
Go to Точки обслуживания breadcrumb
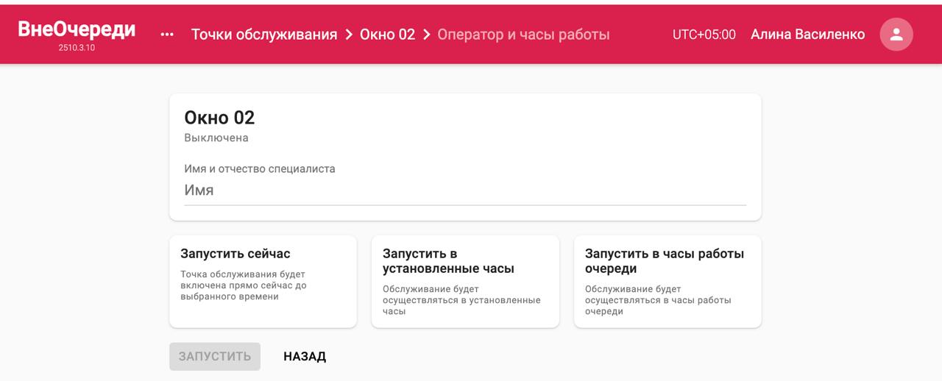(264, 35)
